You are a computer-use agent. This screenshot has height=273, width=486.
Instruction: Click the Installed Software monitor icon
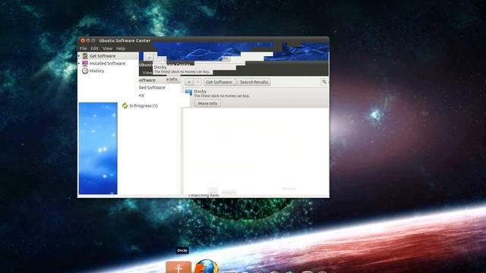click(85, 63)
